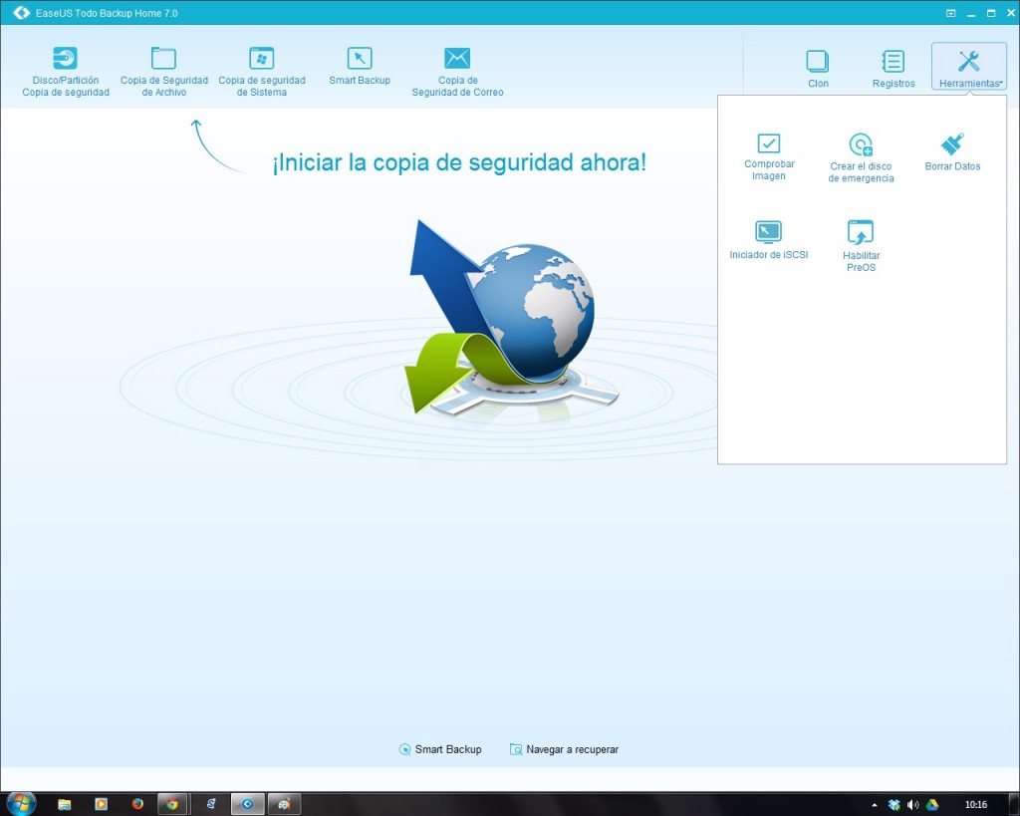Open Copia de Seguridad de Correo
The width and height of the screenshot is (1020, 816).
(x=457, y=70)
